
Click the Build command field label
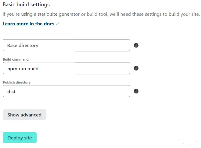pos(16,59)
